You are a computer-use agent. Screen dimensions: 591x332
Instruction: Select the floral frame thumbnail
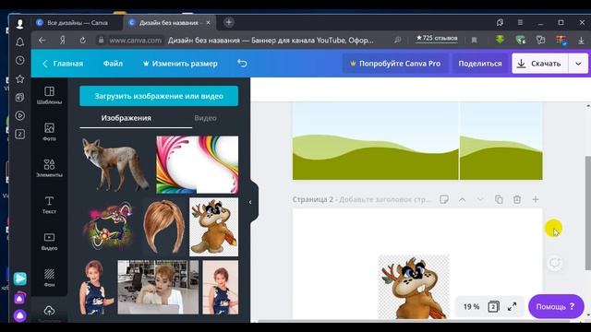pyautogui.click(x=109, y=227)
